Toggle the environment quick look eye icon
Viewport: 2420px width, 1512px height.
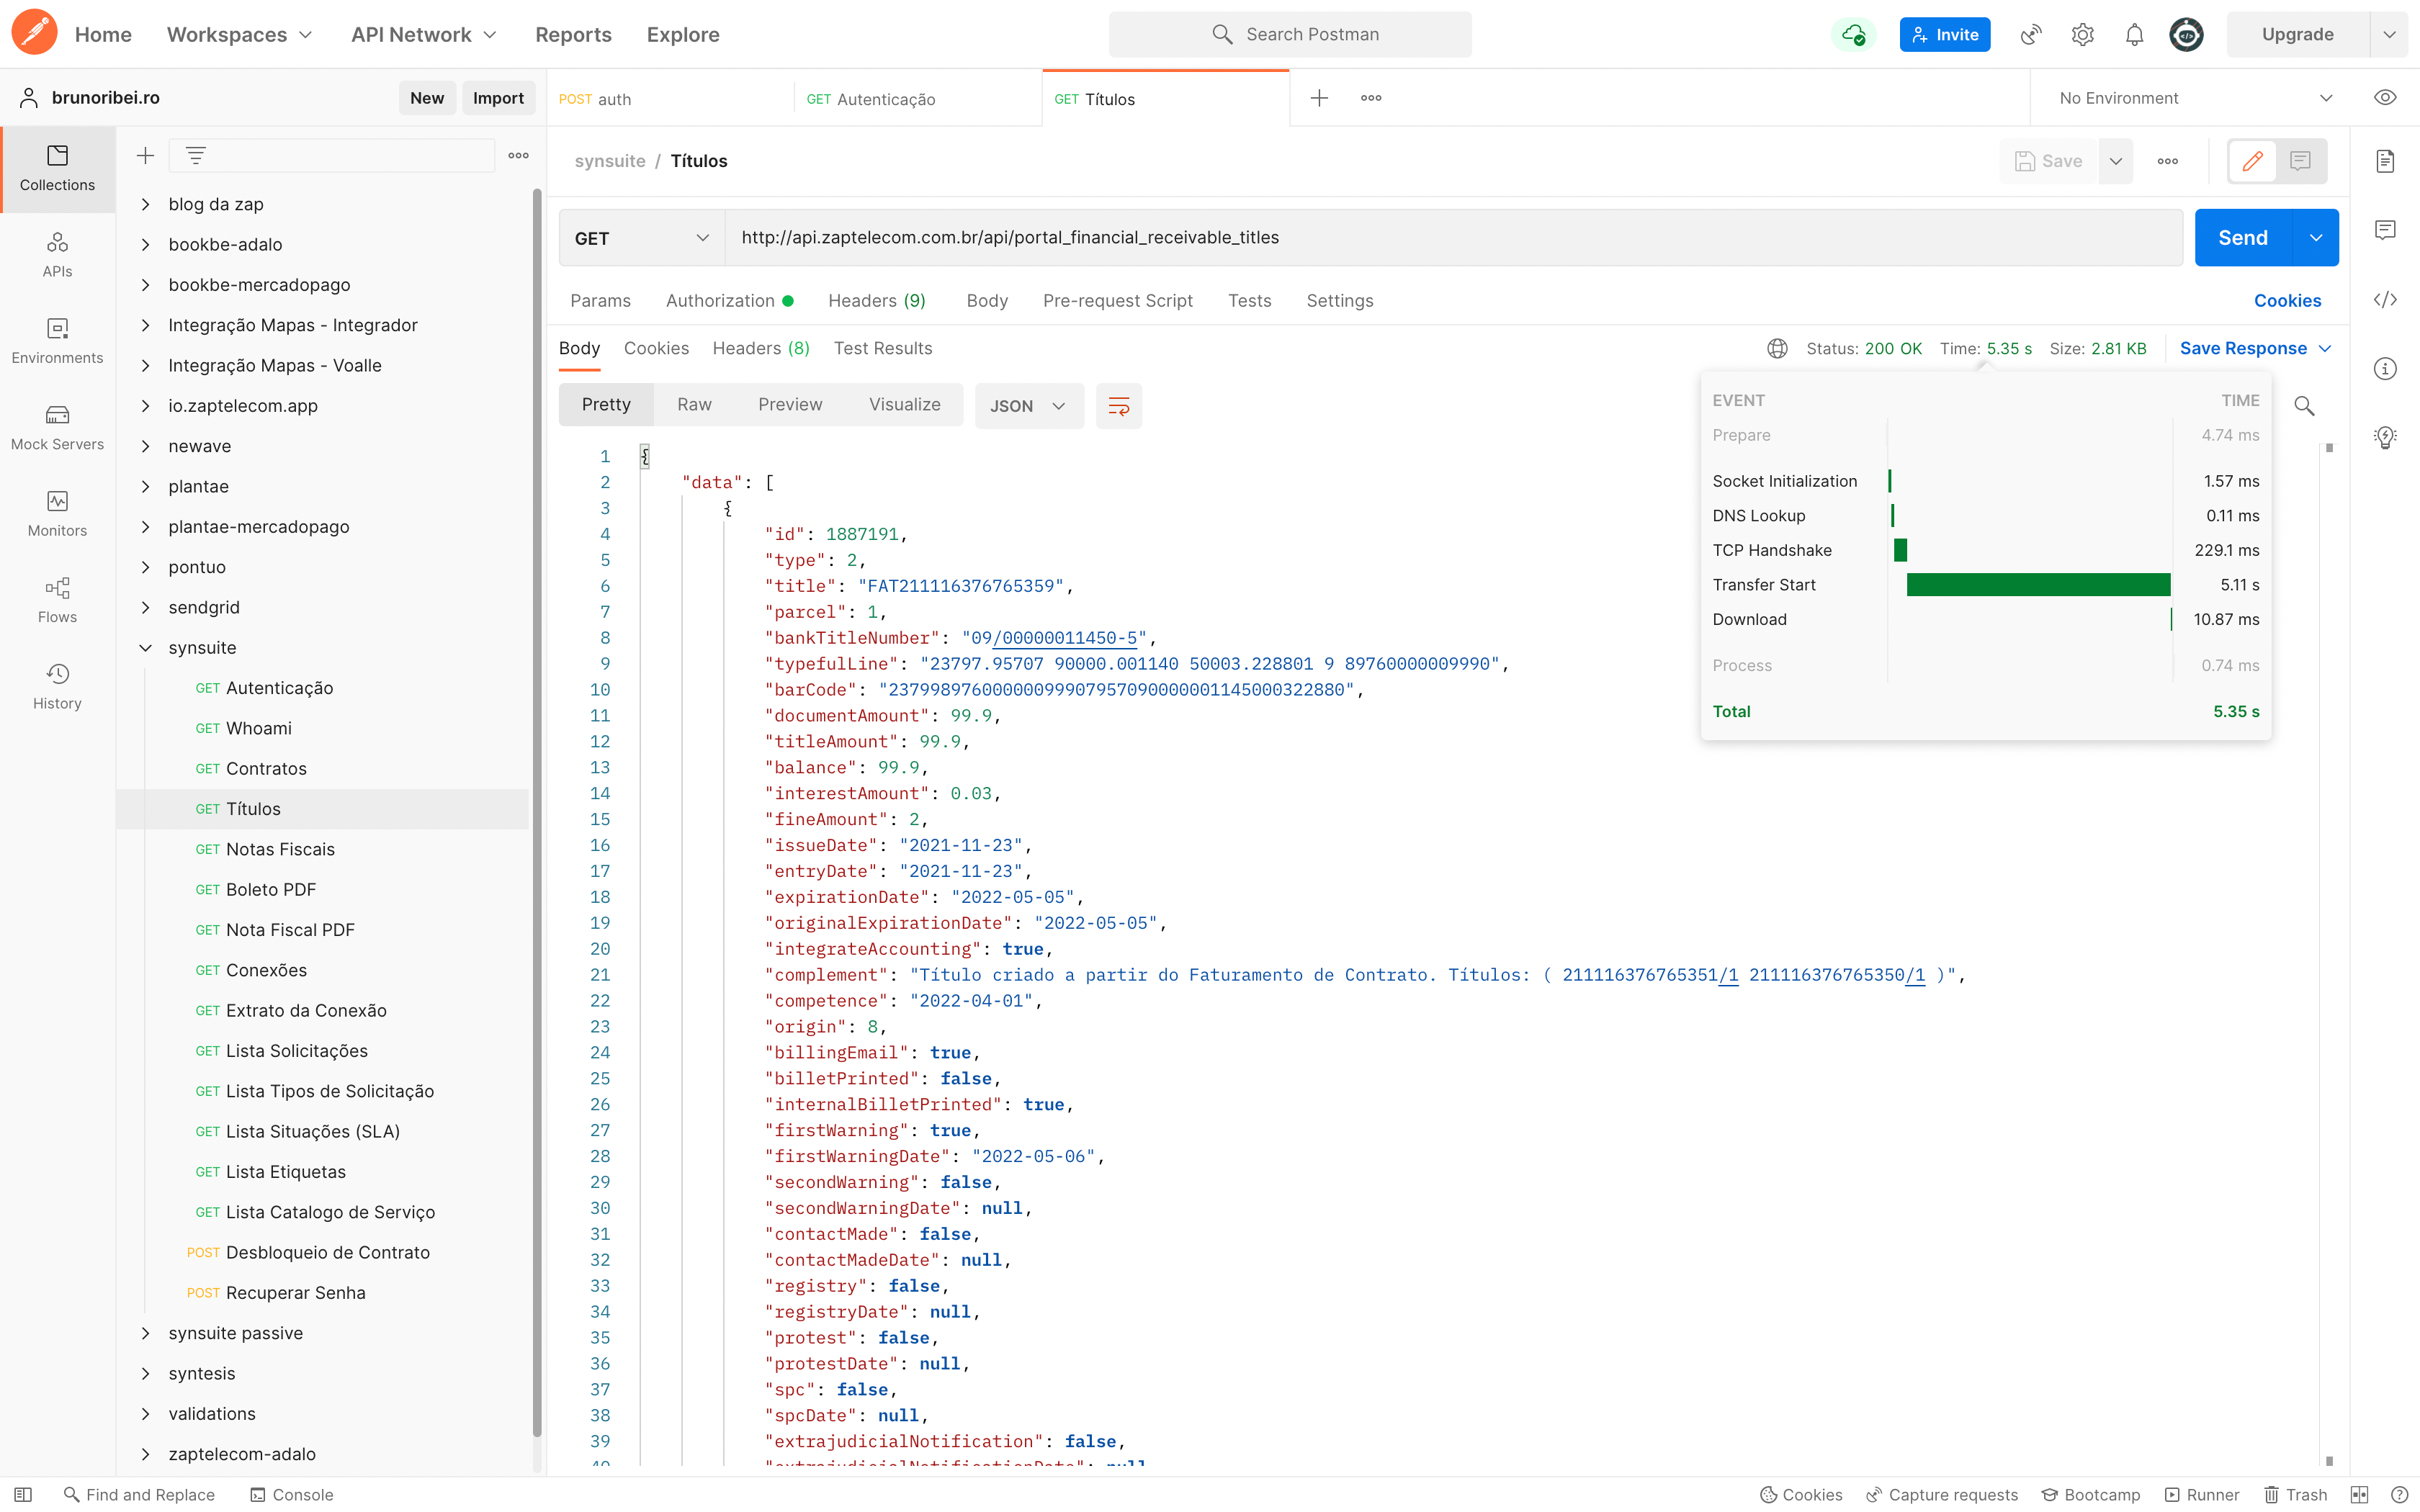(x=2385, y=98)
